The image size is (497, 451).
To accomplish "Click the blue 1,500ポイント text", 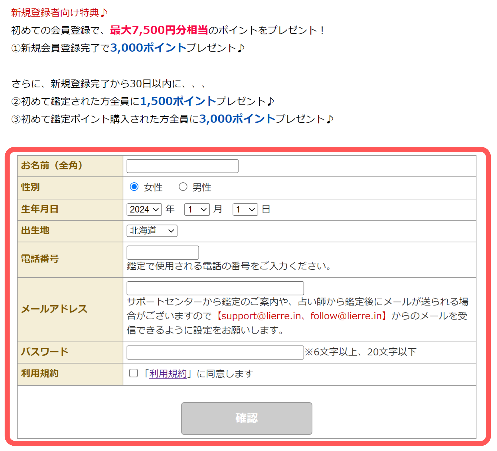I will click(x=178, y=101).
